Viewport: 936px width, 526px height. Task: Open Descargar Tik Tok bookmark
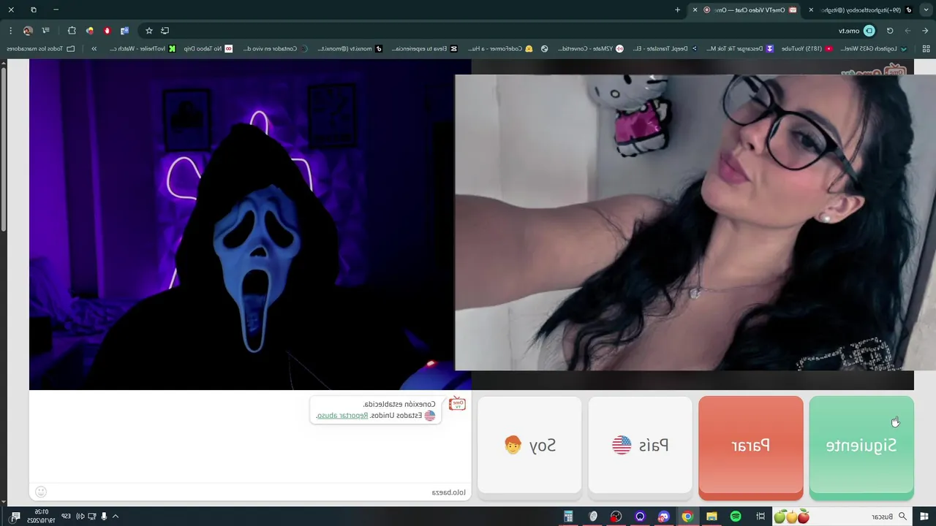coord(739,49)
